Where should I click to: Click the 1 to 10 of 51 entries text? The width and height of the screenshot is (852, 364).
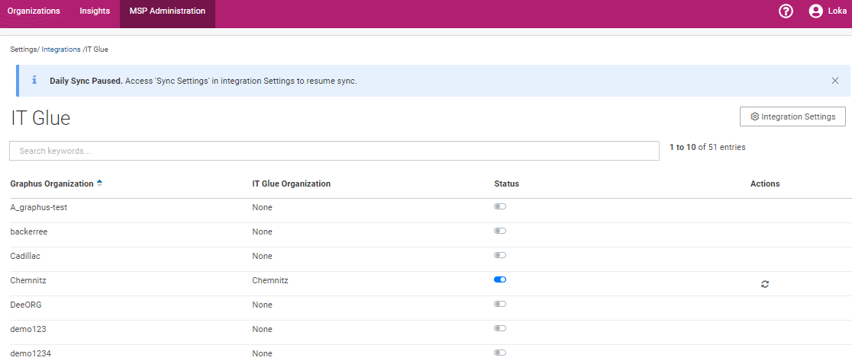(708, 147)
